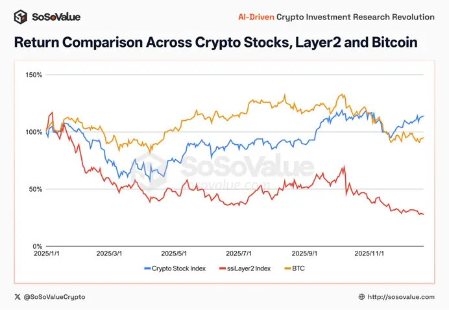Screen dimensions: 449x310
Task: Toggle the Crypto Stock Index series label
Action: (178, 267)
